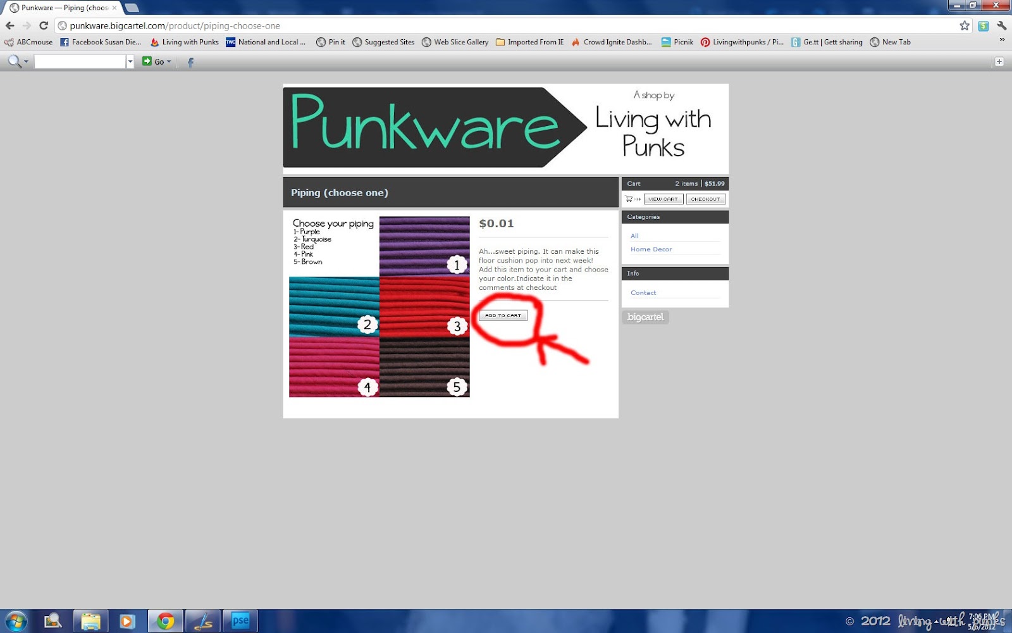Go back using the browser back arrow

tap(9, 26)
